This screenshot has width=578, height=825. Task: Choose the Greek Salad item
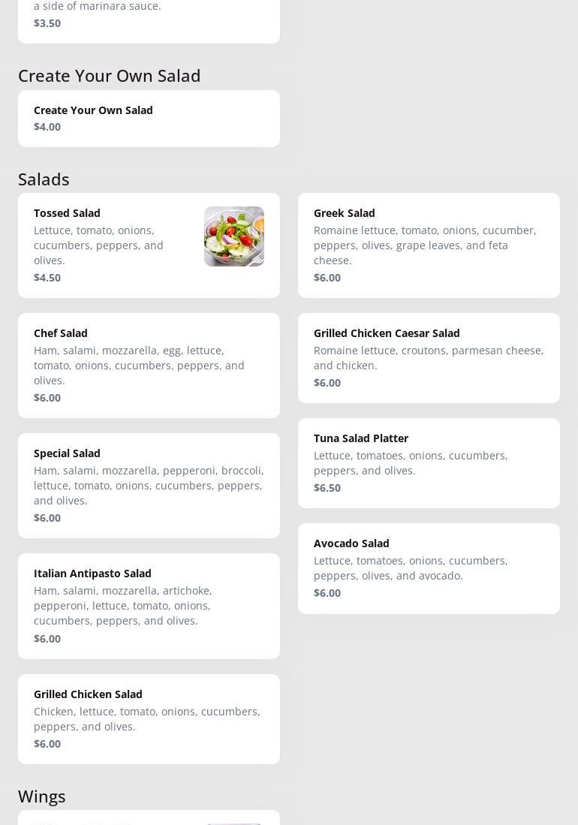pyautogui.click(x=344, y=213)
